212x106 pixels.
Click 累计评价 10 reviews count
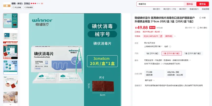tap(190, 28)
